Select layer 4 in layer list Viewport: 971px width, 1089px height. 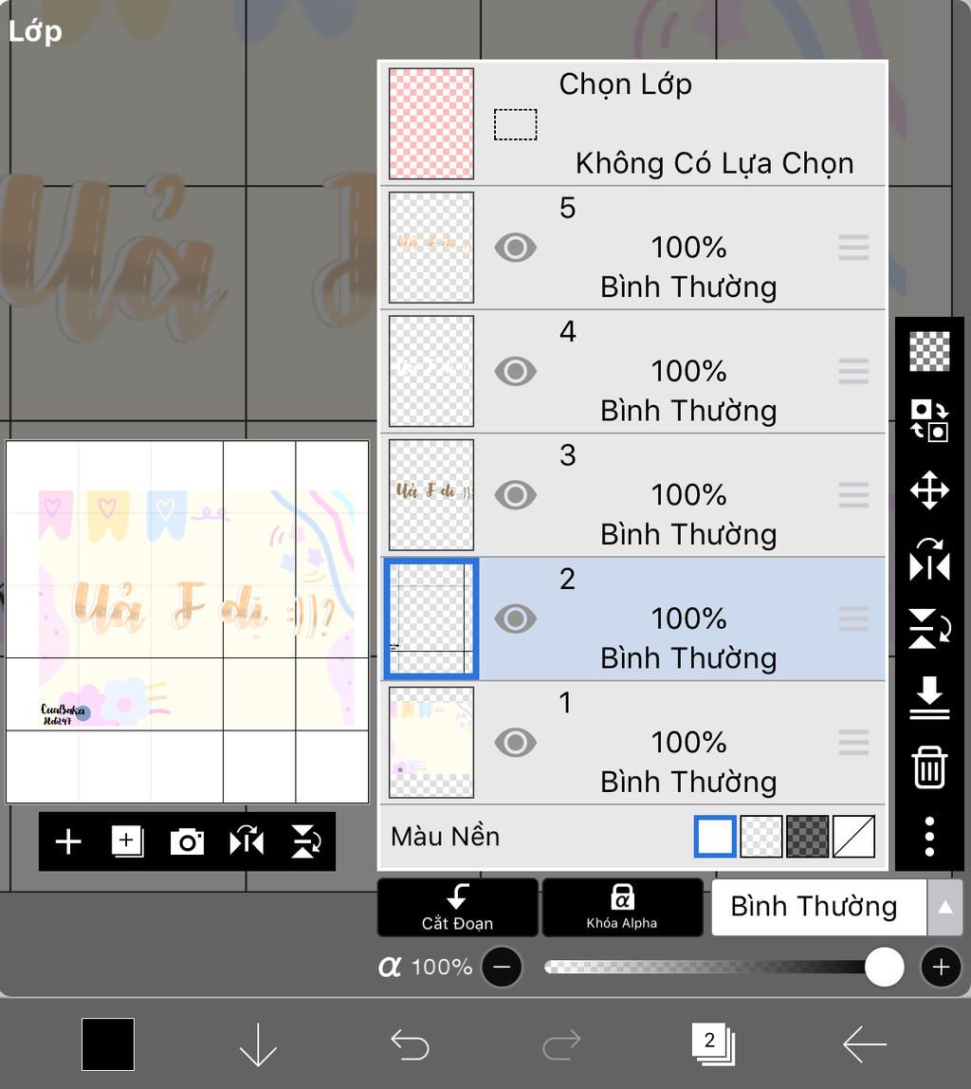633,372
